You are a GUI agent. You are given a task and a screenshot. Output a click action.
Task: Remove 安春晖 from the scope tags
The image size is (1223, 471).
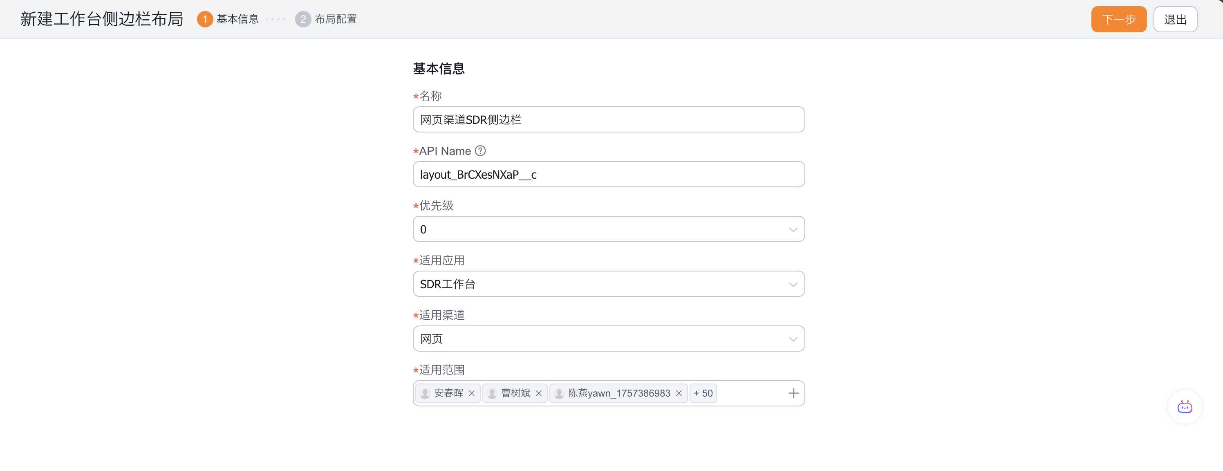(x=471, y=393)
